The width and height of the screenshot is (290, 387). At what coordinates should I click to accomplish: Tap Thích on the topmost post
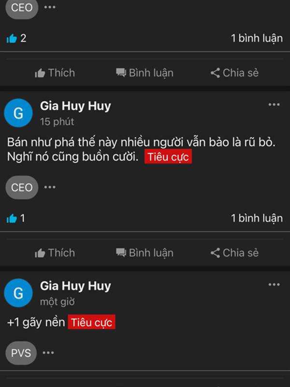(x=55, y=73)
